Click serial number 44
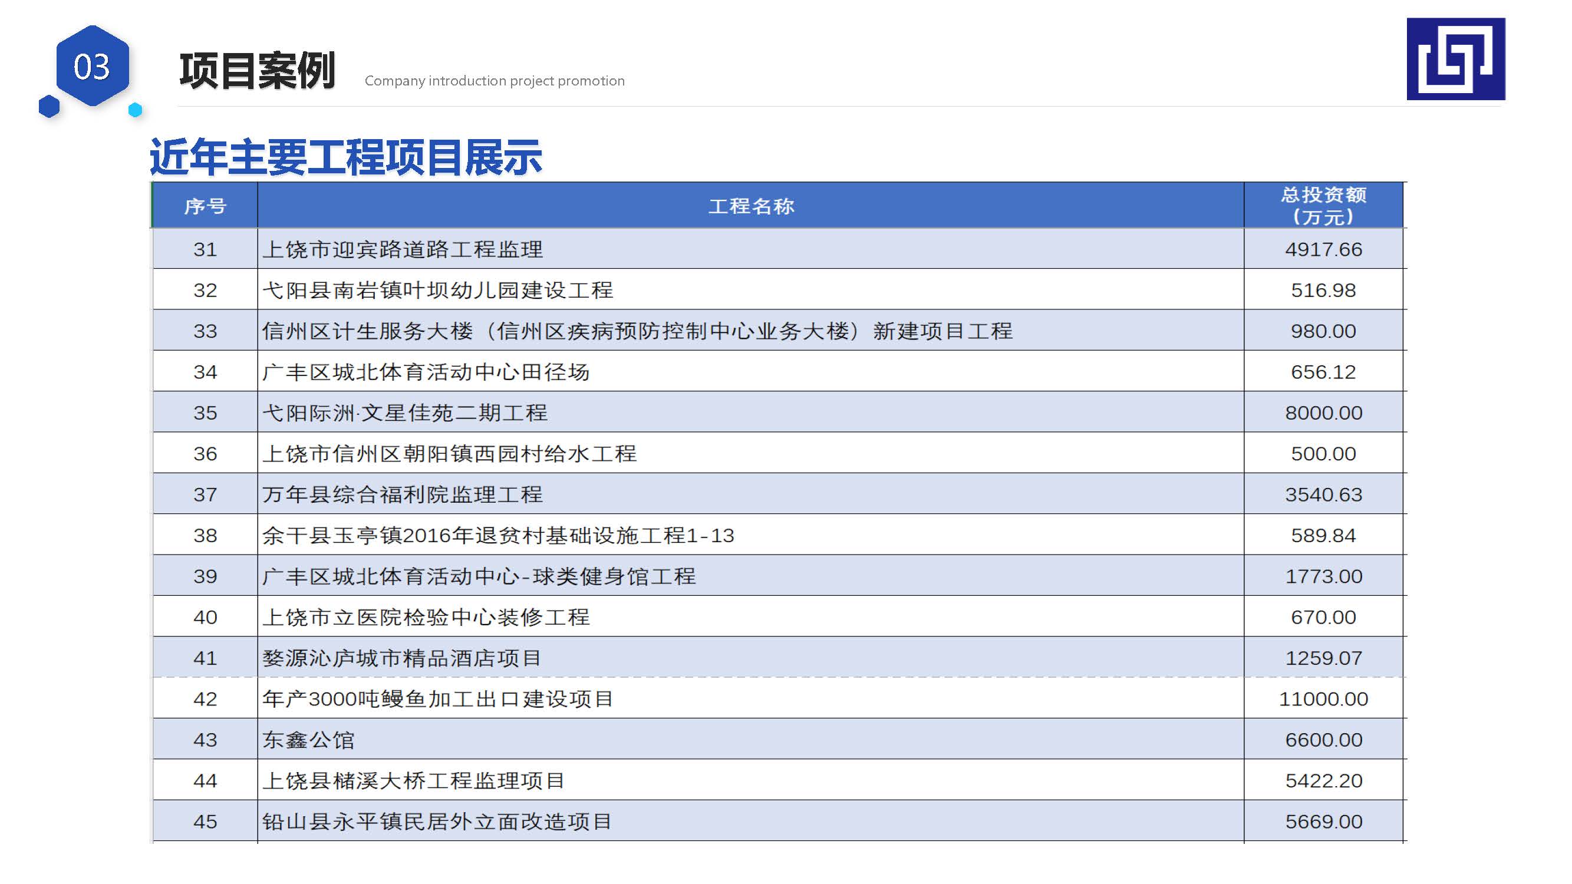 pyautogui.click(x=205, y=780)
